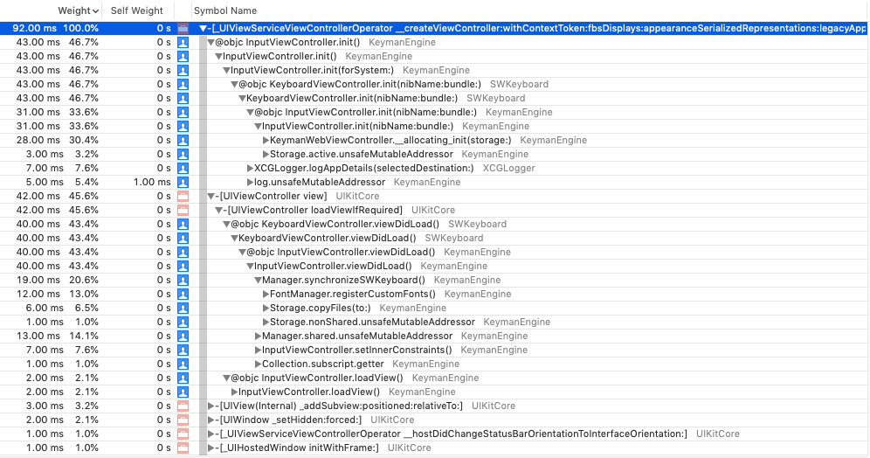Viewport: 870px width, 458px height.
Task: Expand log.unsafeMutableAddressor row
Action: pyautogui.click(x=250, y=182)
